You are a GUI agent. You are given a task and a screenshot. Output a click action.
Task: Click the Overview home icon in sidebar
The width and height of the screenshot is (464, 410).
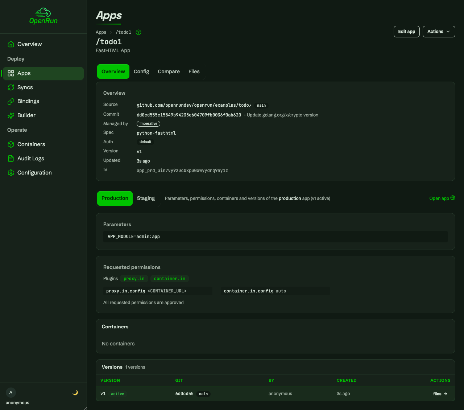(11, 44)
